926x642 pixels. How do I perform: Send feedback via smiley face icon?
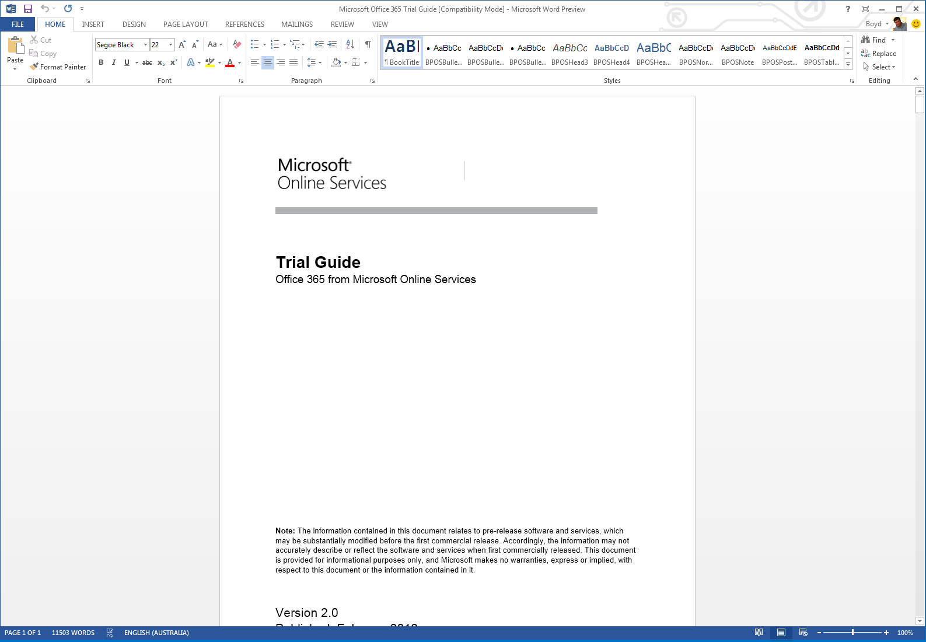916,24
